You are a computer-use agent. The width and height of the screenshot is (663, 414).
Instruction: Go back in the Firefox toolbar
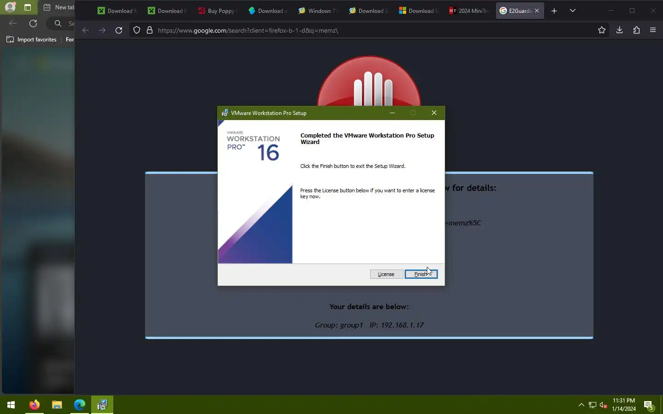[86, 30]
